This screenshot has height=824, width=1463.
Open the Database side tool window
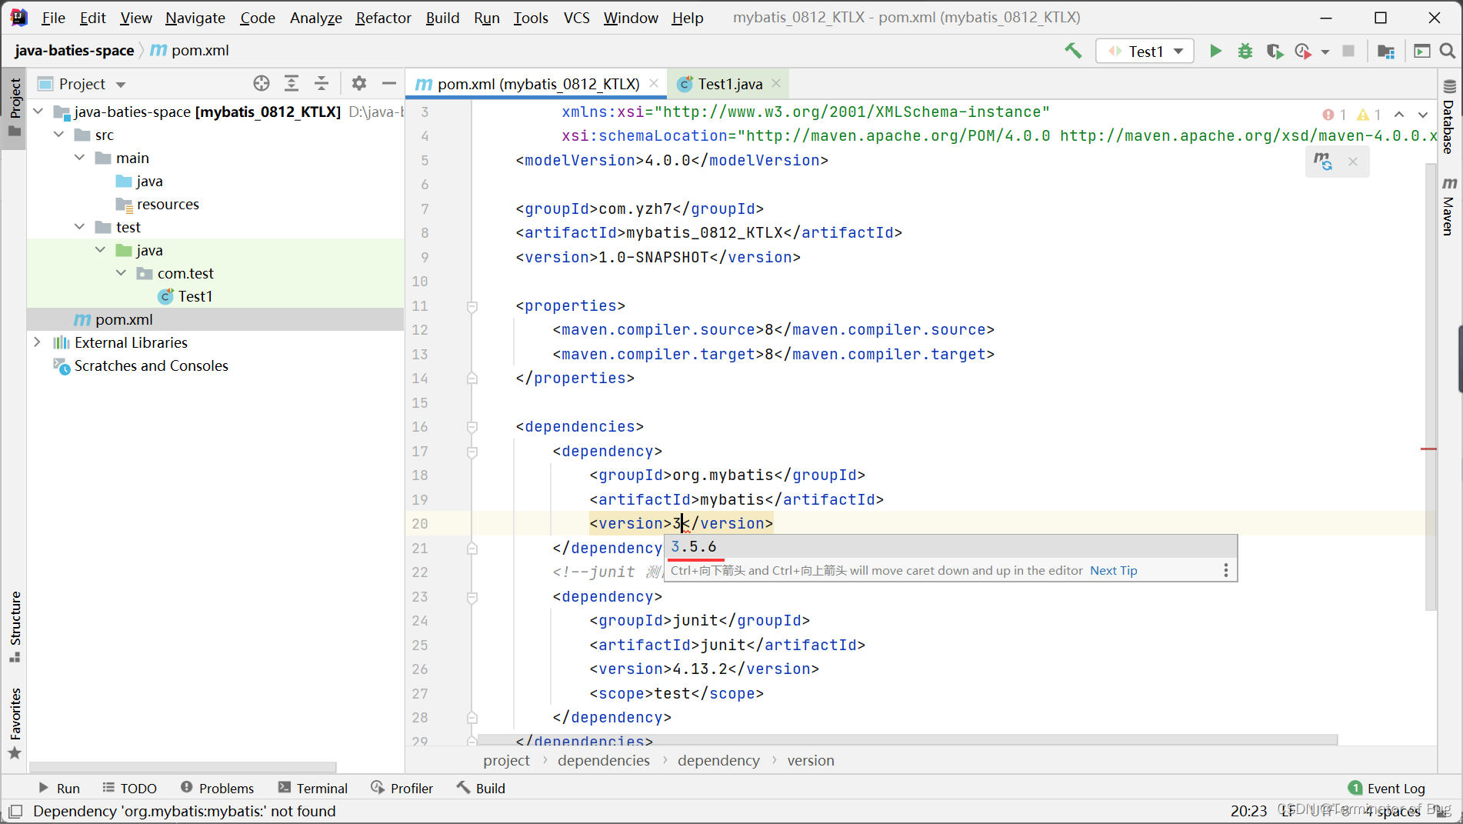click(1449, 117)
